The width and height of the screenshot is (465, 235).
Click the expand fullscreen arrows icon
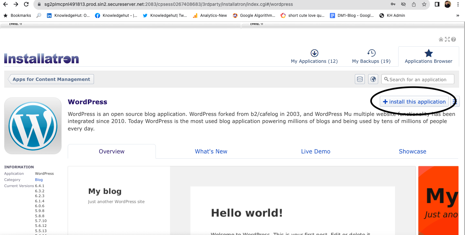[x=447, y=39]
